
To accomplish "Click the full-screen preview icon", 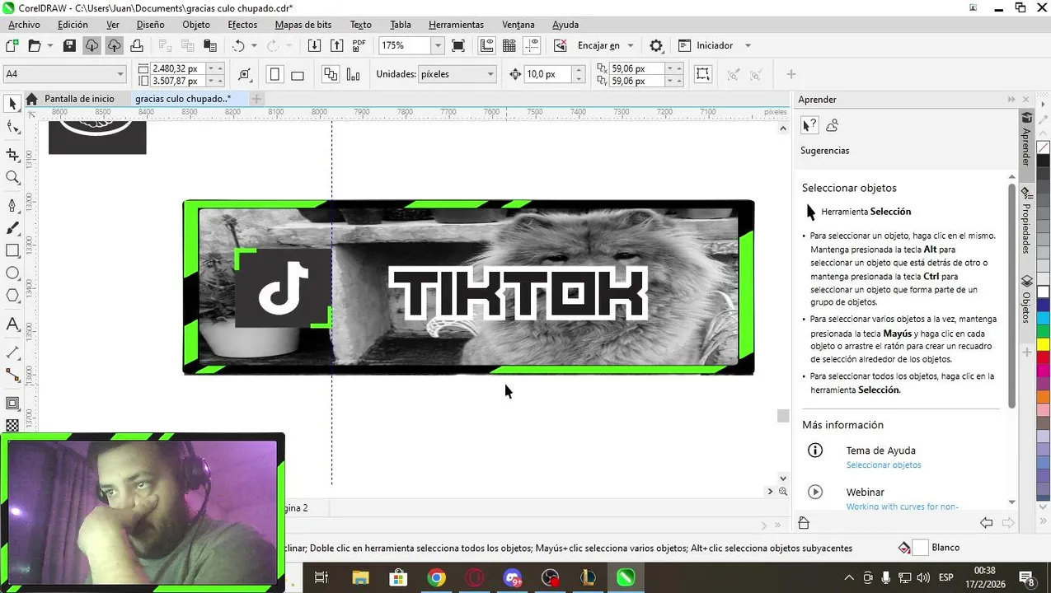I will pyautogui.click(x=458, y=46).
